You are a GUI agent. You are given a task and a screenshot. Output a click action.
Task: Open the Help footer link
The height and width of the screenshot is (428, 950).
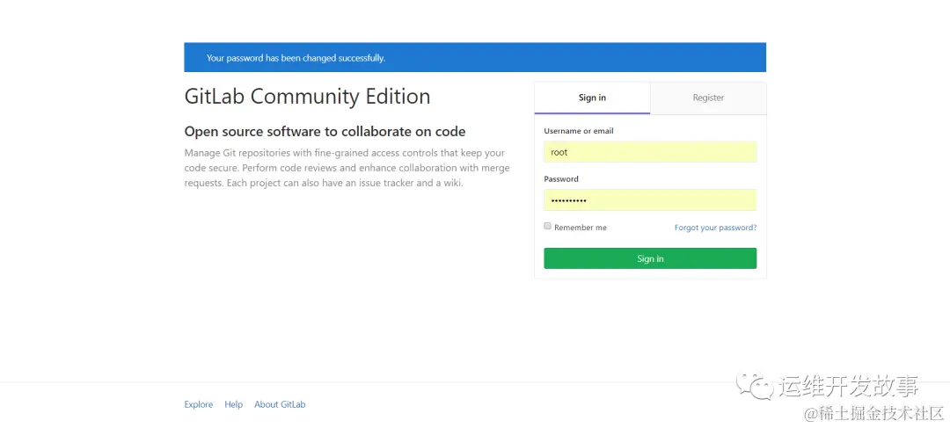tap(233, 404)
